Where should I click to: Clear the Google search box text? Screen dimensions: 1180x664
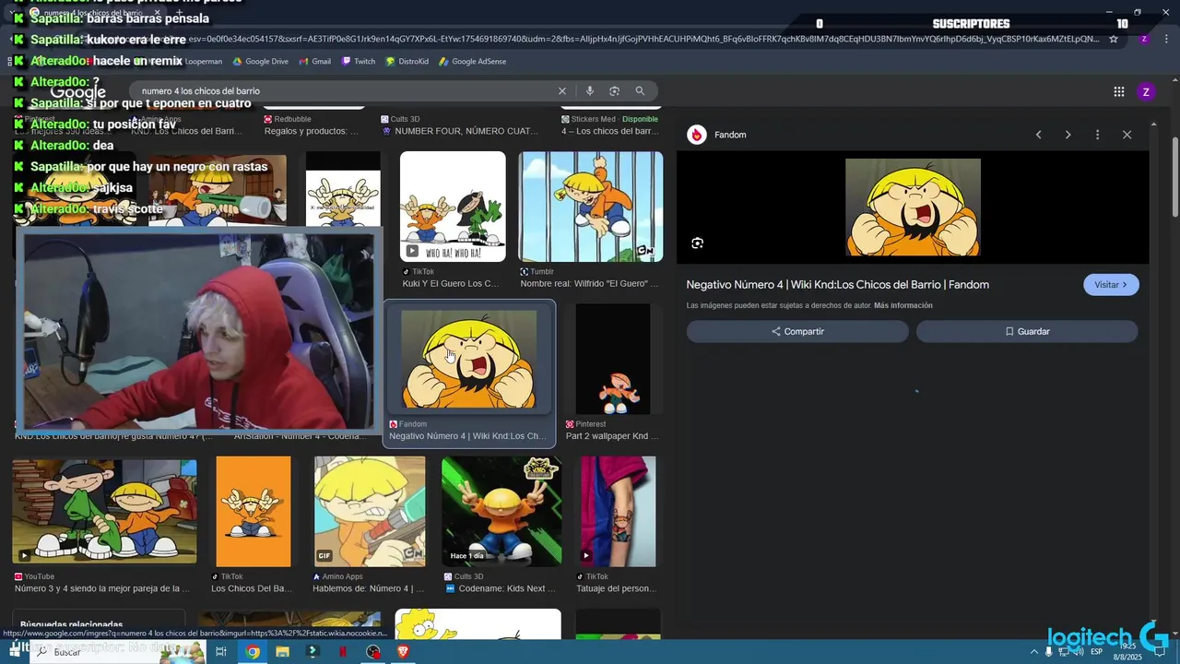562,91
